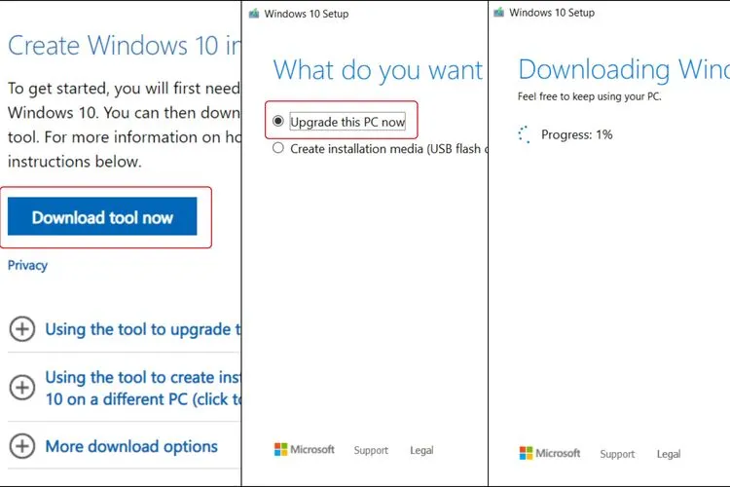Viewport: 730px width, 487px height.
Task: Click the 'Progress: 1%' status text
Action: [x=578, y=134]
